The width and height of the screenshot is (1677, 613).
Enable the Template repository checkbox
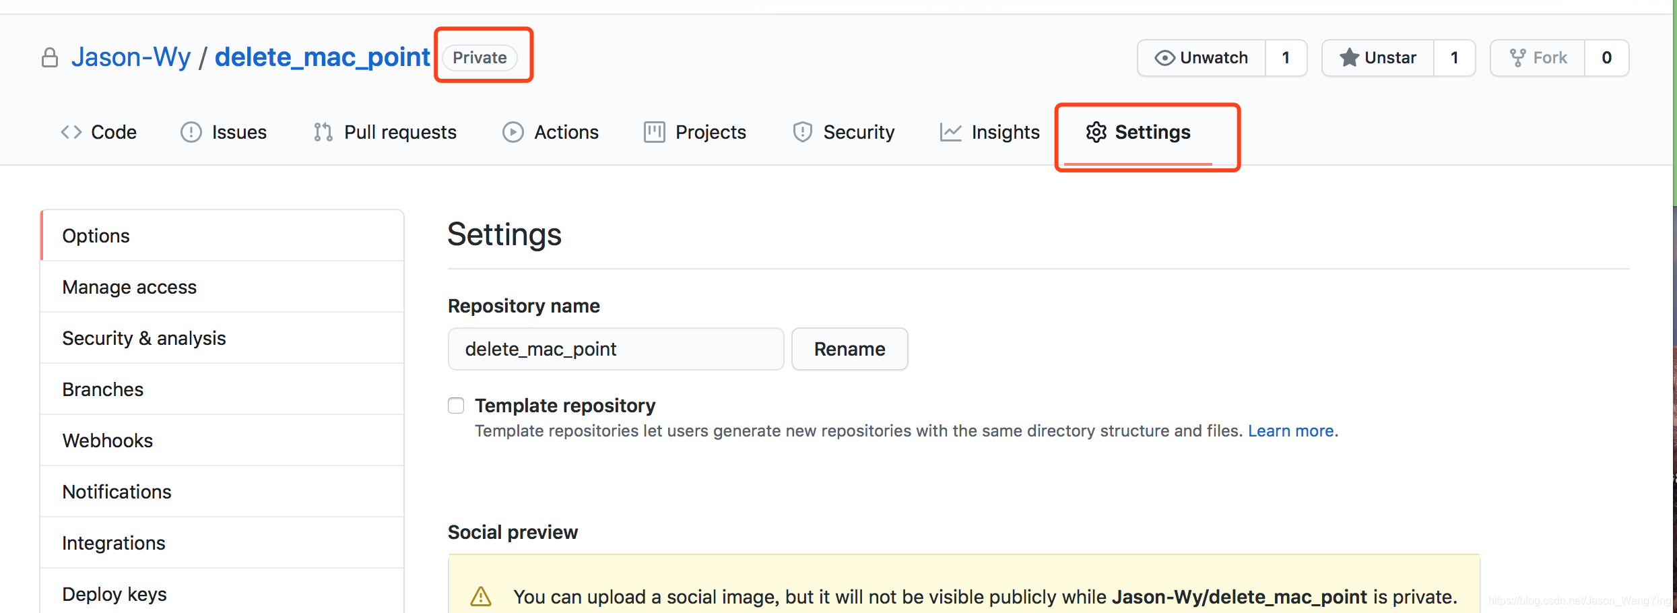456,406
